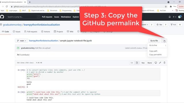Select the Code repository tab
Viewport: 184px width, 103px height.
[x=5, y=31]
